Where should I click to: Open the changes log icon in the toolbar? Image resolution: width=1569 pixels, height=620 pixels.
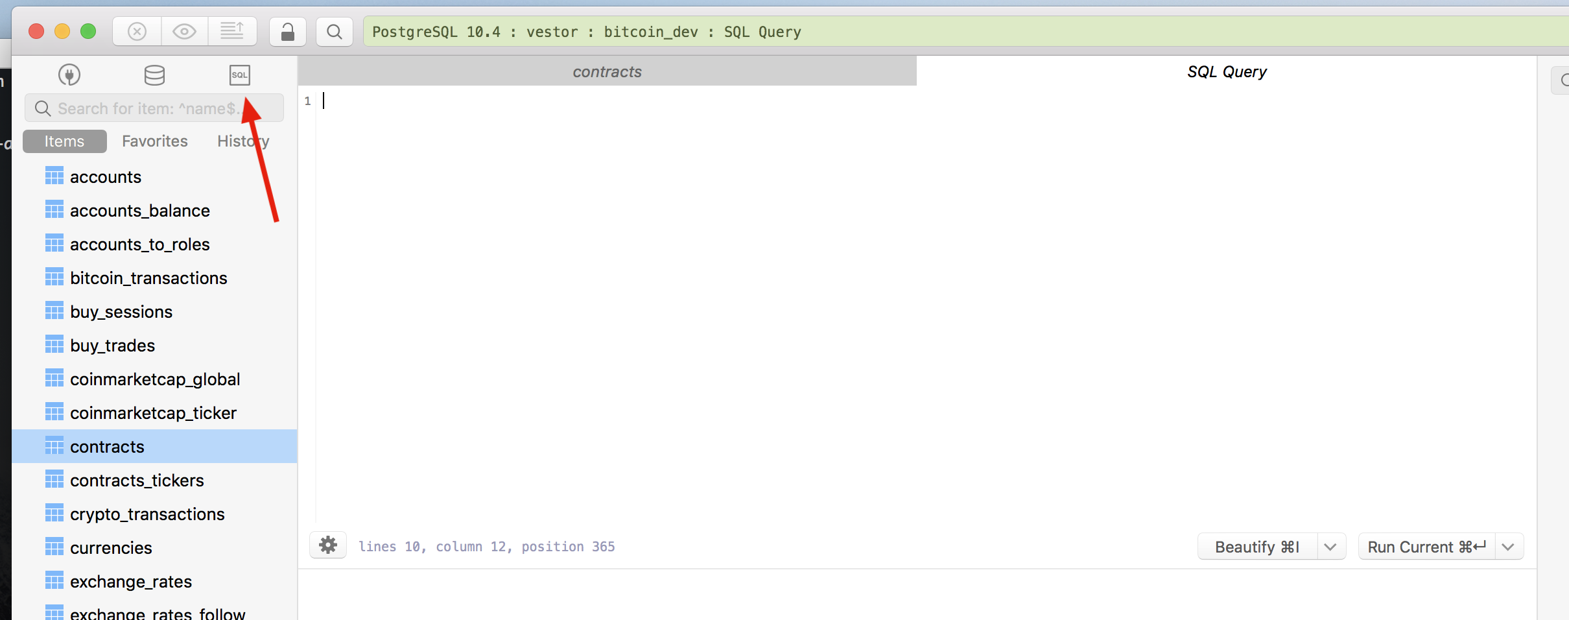tap(232, 31)
